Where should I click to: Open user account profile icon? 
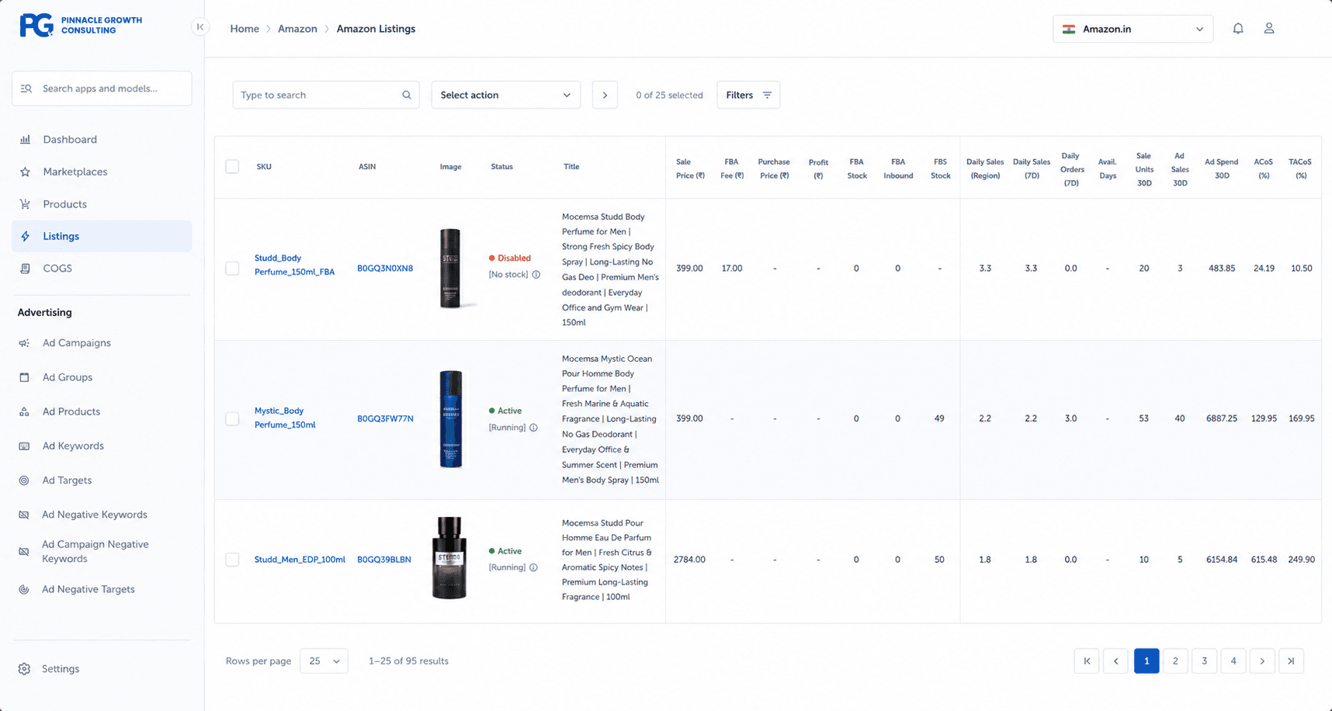click(1269, 29)
